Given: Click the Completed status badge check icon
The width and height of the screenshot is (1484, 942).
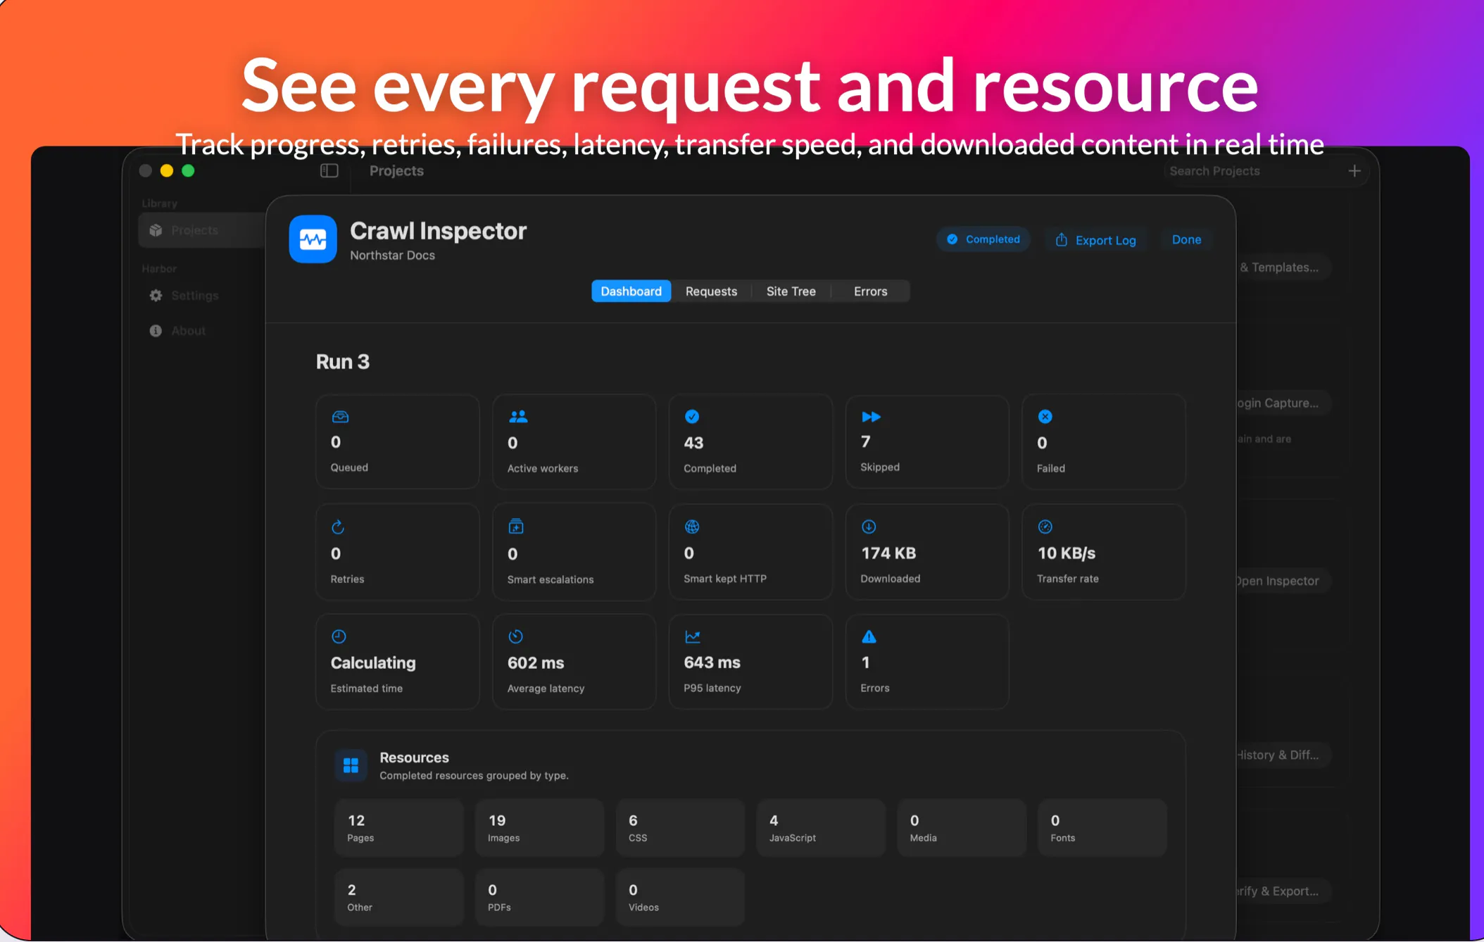Looking at the screenshot, I should [x=952, y=239].
